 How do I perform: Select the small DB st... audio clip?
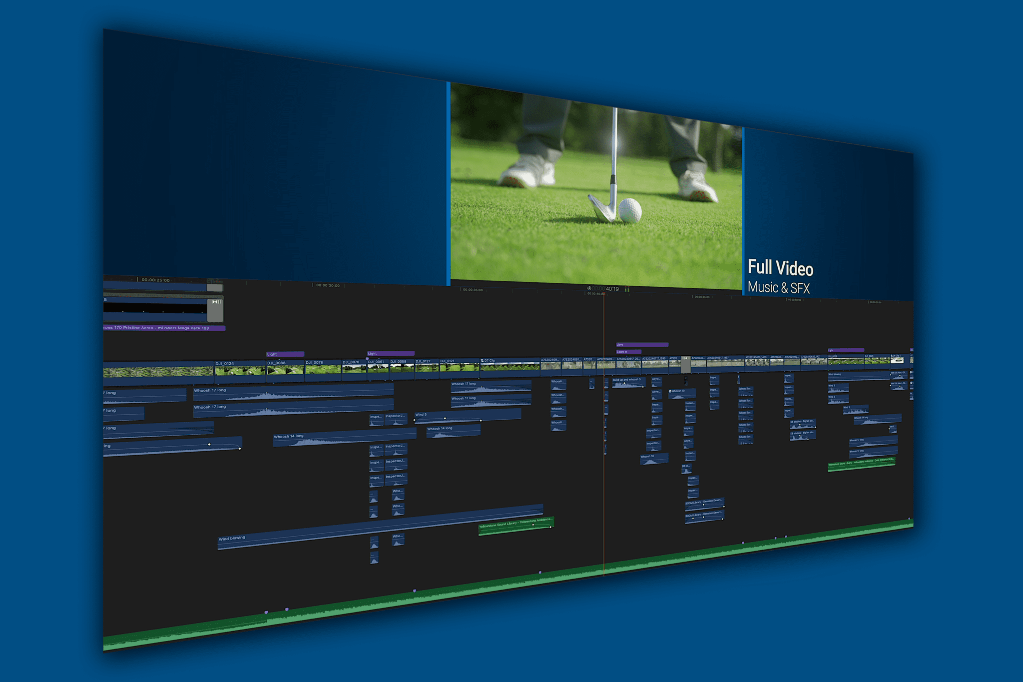click(686, 469)
